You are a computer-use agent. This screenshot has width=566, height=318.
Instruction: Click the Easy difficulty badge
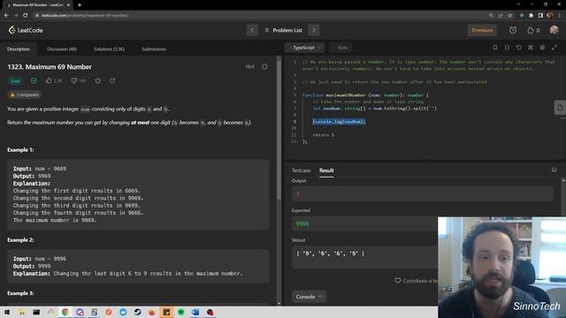[x=15, y=80]
